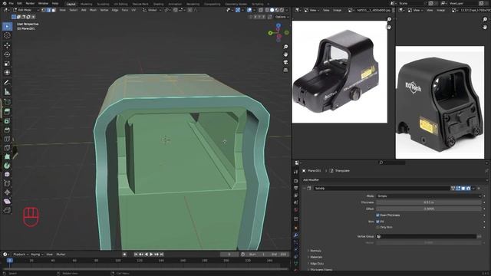The image size is (491, 276).
Task: Enable vertex select mode
Action: [x=44, y=10]
